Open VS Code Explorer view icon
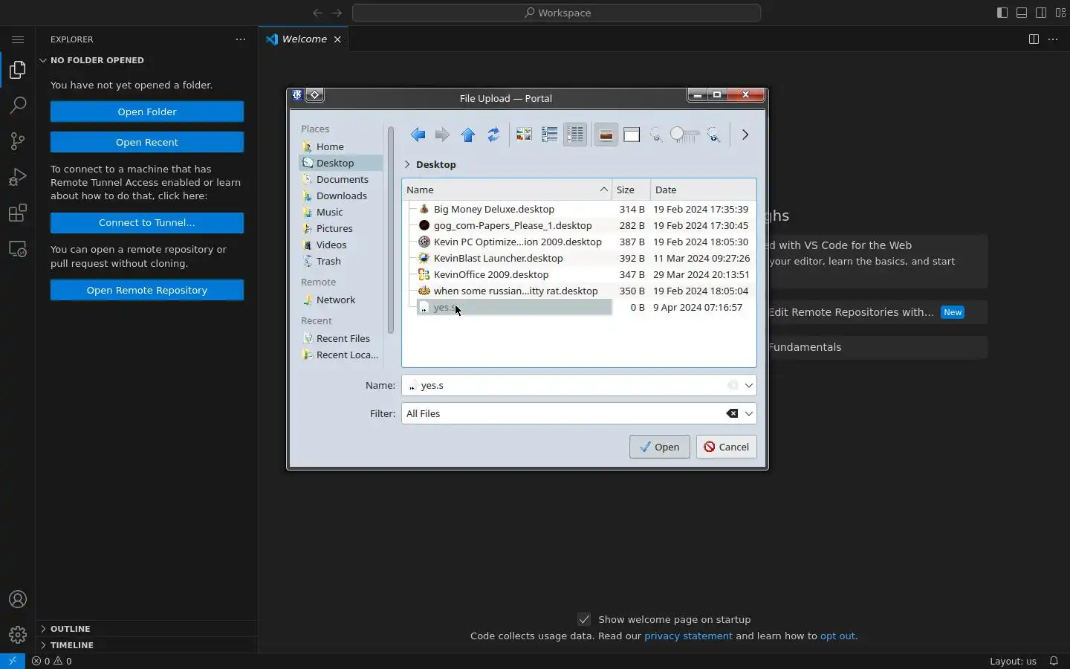The height and width of the screenshot is (669, 1070). point(18,70)
